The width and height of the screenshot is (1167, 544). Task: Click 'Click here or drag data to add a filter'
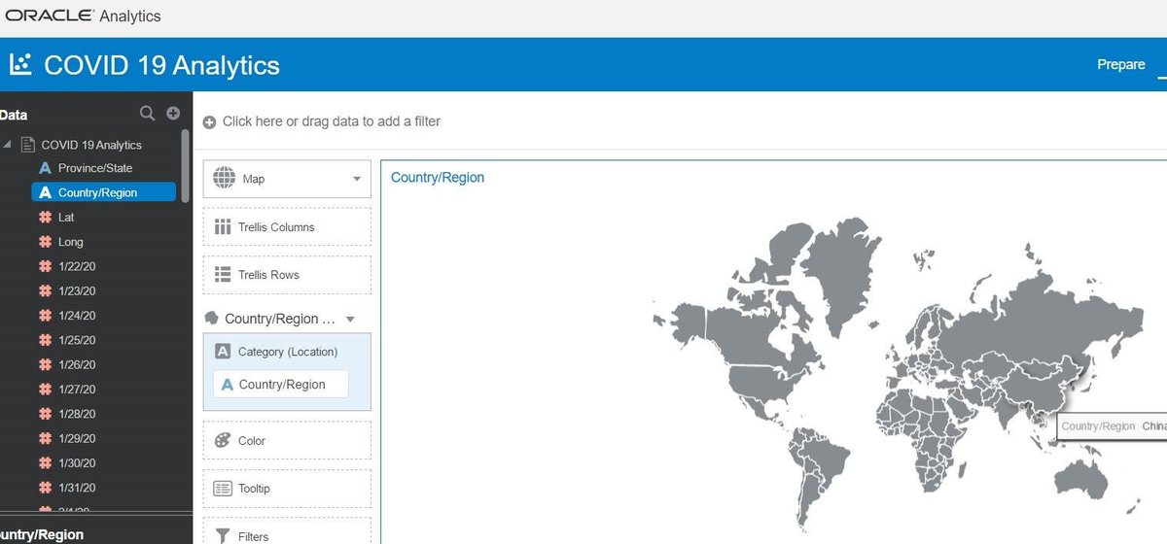(332, 121)
